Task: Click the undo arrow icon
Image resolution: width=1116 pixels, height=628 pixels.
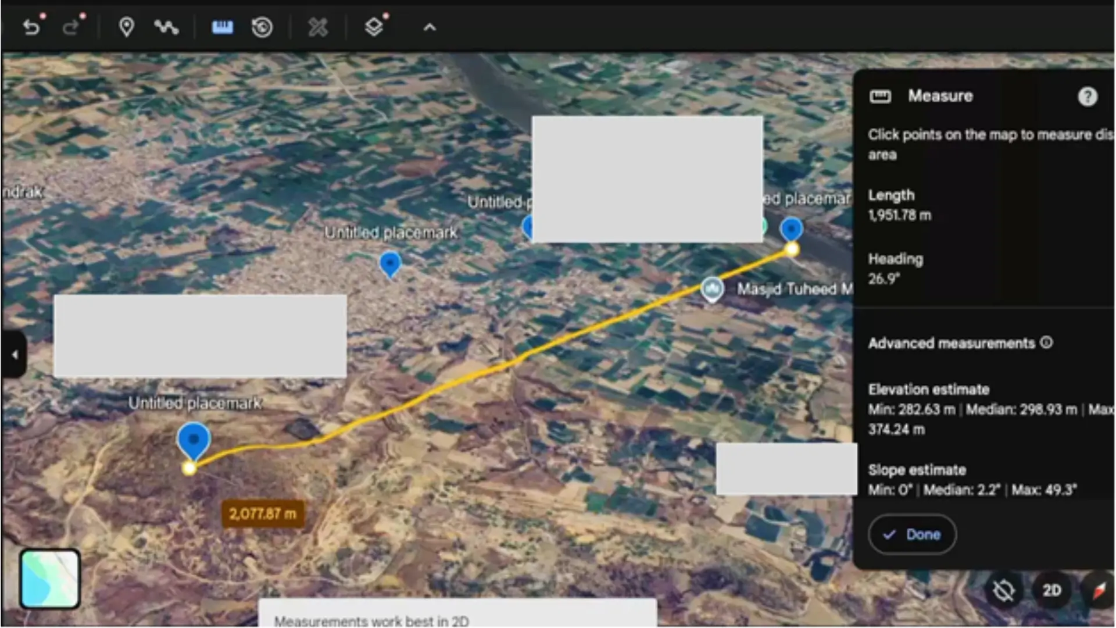Action: pyautogui.click(x=31, y=27)
